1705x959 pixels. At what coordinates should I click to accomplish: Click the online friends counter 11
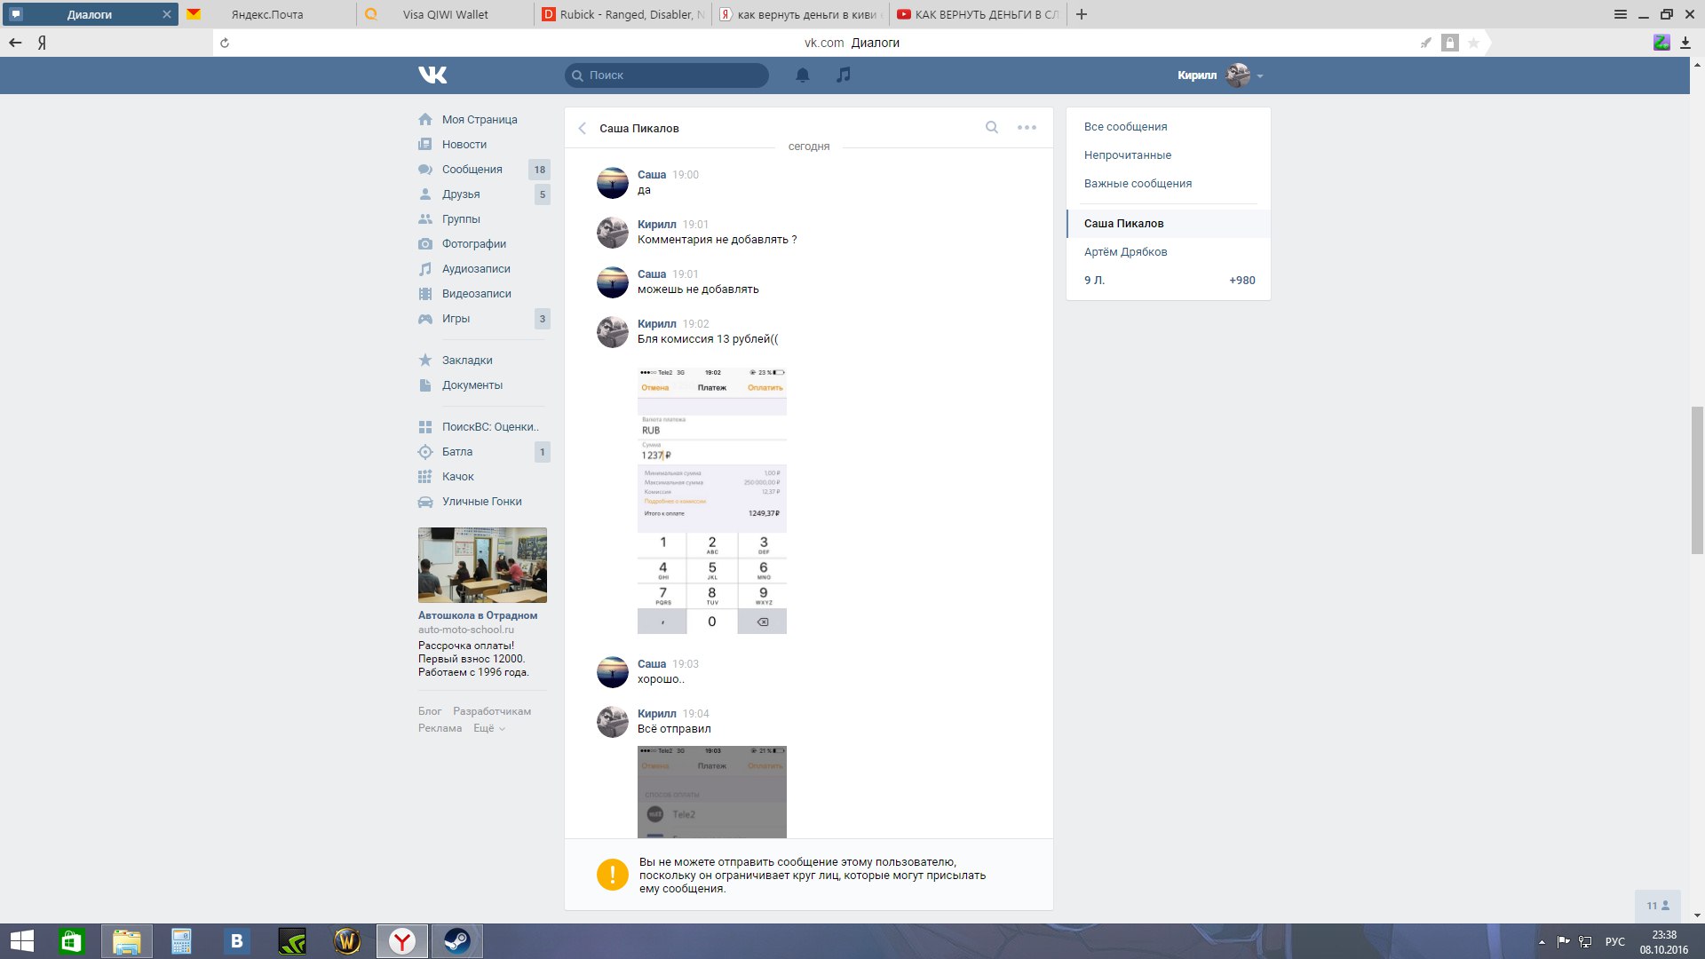click(1658, 906)
